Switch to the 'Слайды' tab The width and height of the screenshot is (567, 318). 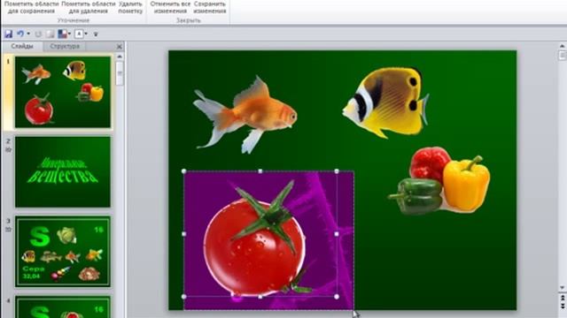(x=22, y=46)
